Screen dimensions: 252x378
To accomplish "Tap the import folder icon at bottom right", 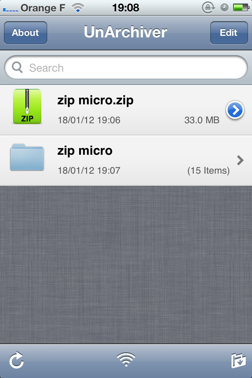I will click(238, 360).
